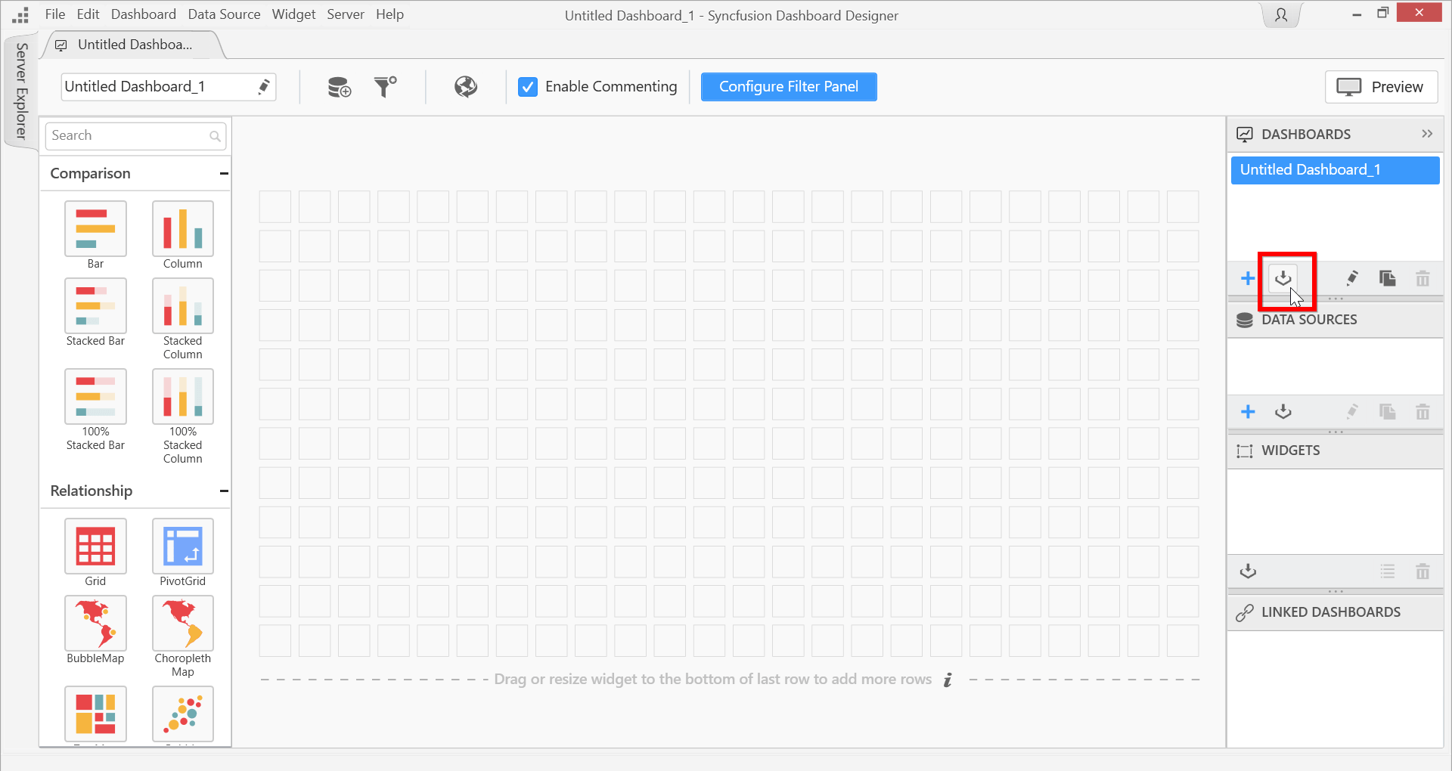Open the Edit menu
Viewport: 1452px width, 771px height.
click(x=88, y=14)
